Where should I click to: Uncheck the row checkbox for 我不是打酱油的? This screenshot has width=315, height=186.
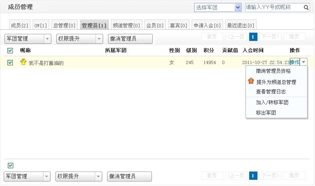point(10,62)
